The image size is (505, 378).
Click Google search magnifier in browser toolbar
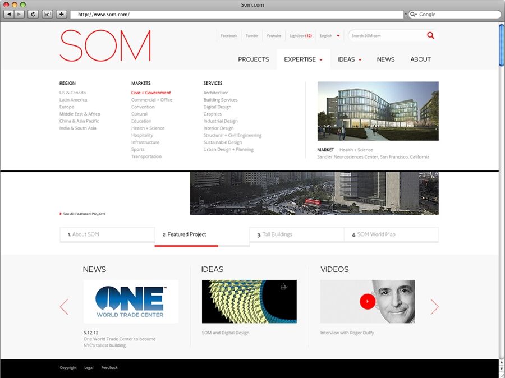click(413, 15)
